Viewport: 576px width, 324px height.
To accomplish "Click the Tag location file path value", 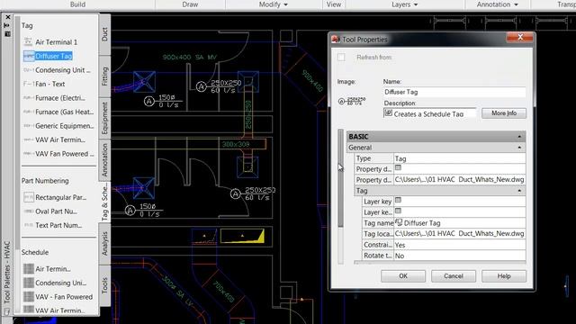I will tap(460, 234).
